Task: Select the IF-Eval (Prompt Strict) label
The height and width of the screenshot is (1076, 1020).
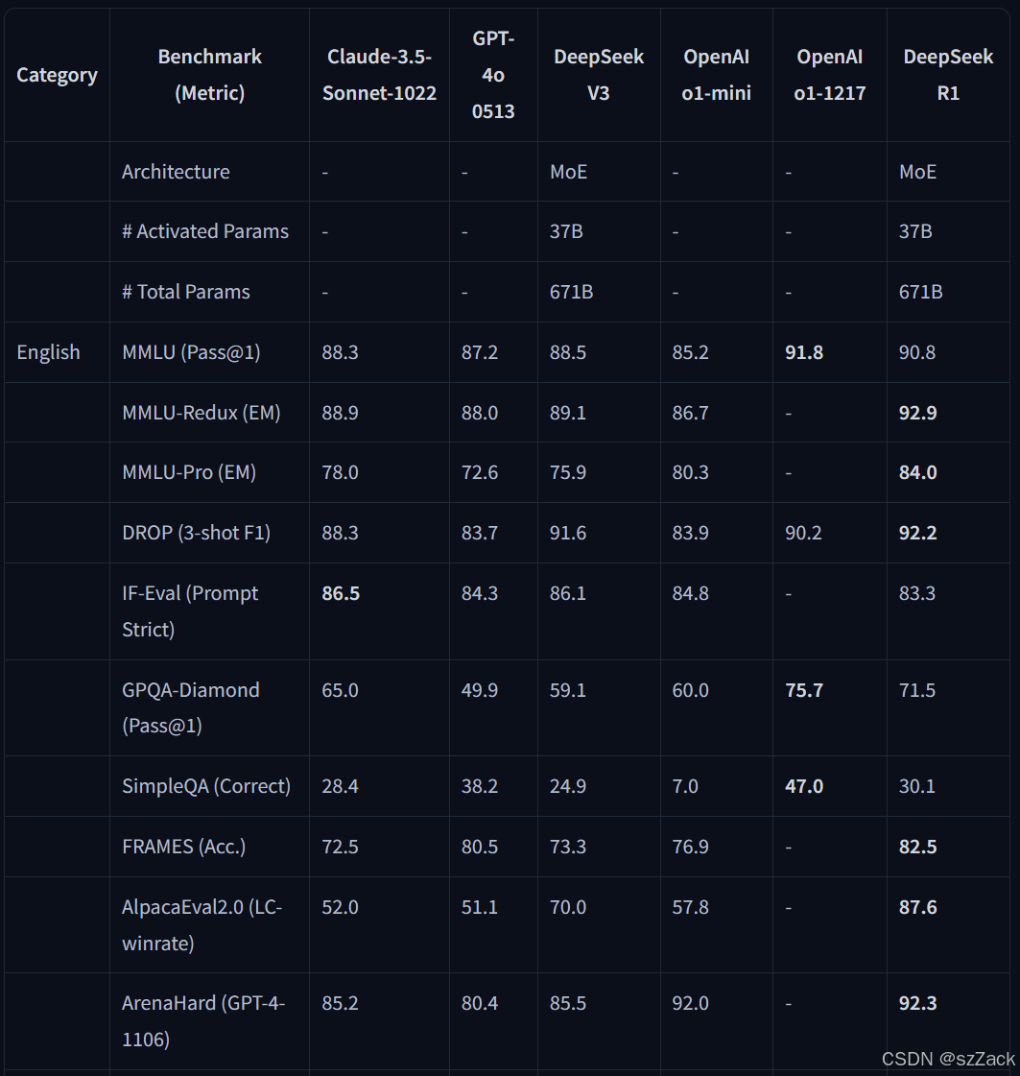Action: coord(190,610)
